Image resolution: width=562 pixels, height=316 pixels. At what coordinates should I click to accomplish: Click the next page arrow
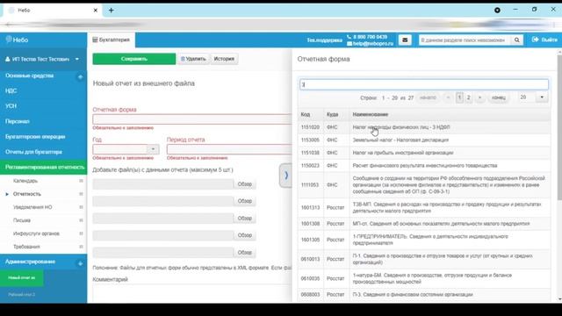[480, 97]
